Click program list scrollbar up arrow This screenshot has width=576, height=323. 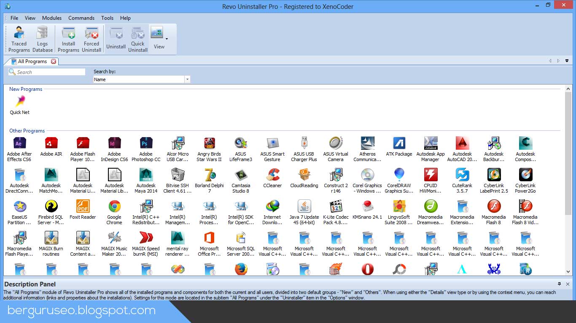click(568, 89)
